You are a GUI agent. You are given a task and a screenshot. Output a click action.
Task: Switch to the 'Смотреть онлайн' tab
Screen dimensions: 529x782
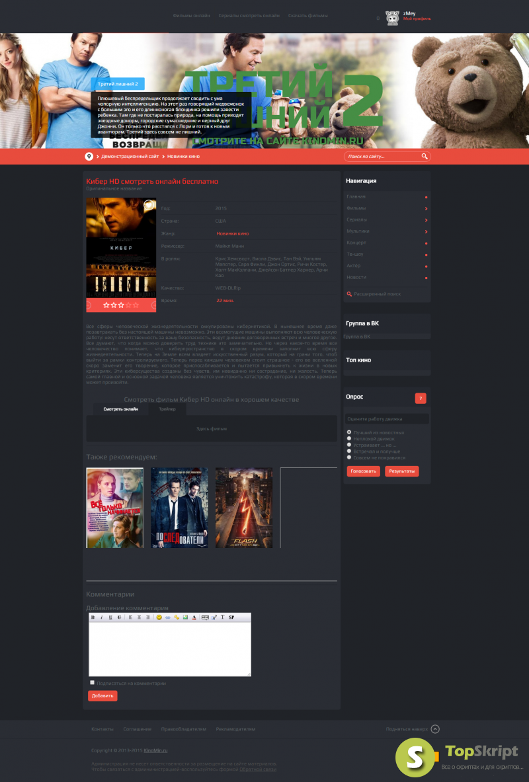click(120, 409)
